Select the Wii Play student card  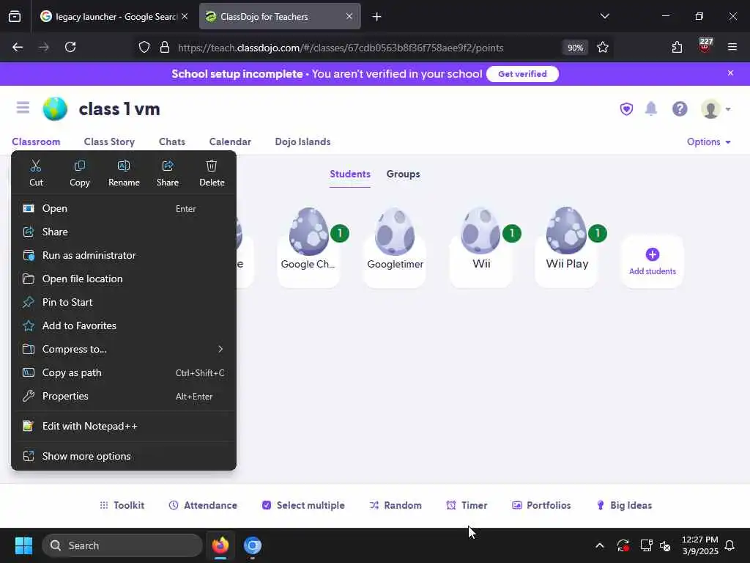(x=567, y=247)
